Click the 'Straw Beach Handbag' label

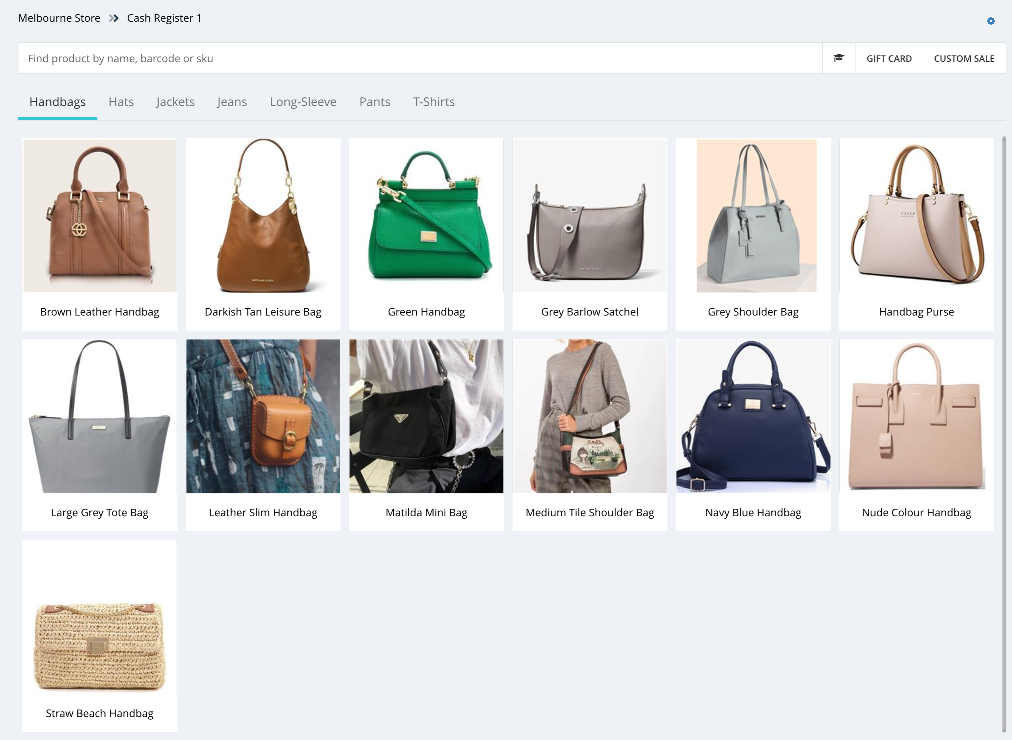tap(99, 713)
